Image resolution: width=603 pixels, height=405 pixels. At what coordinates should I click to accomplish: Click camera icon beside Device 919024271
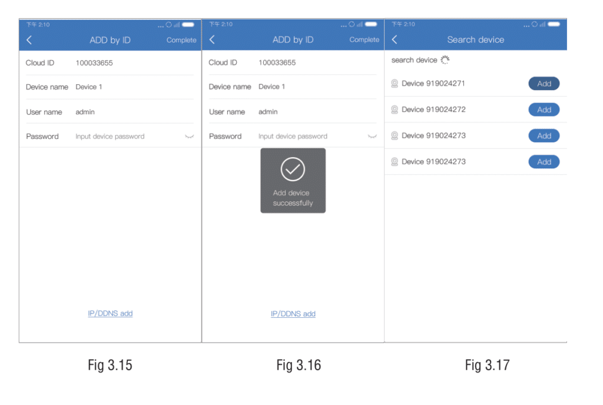[x=395, y=84]
